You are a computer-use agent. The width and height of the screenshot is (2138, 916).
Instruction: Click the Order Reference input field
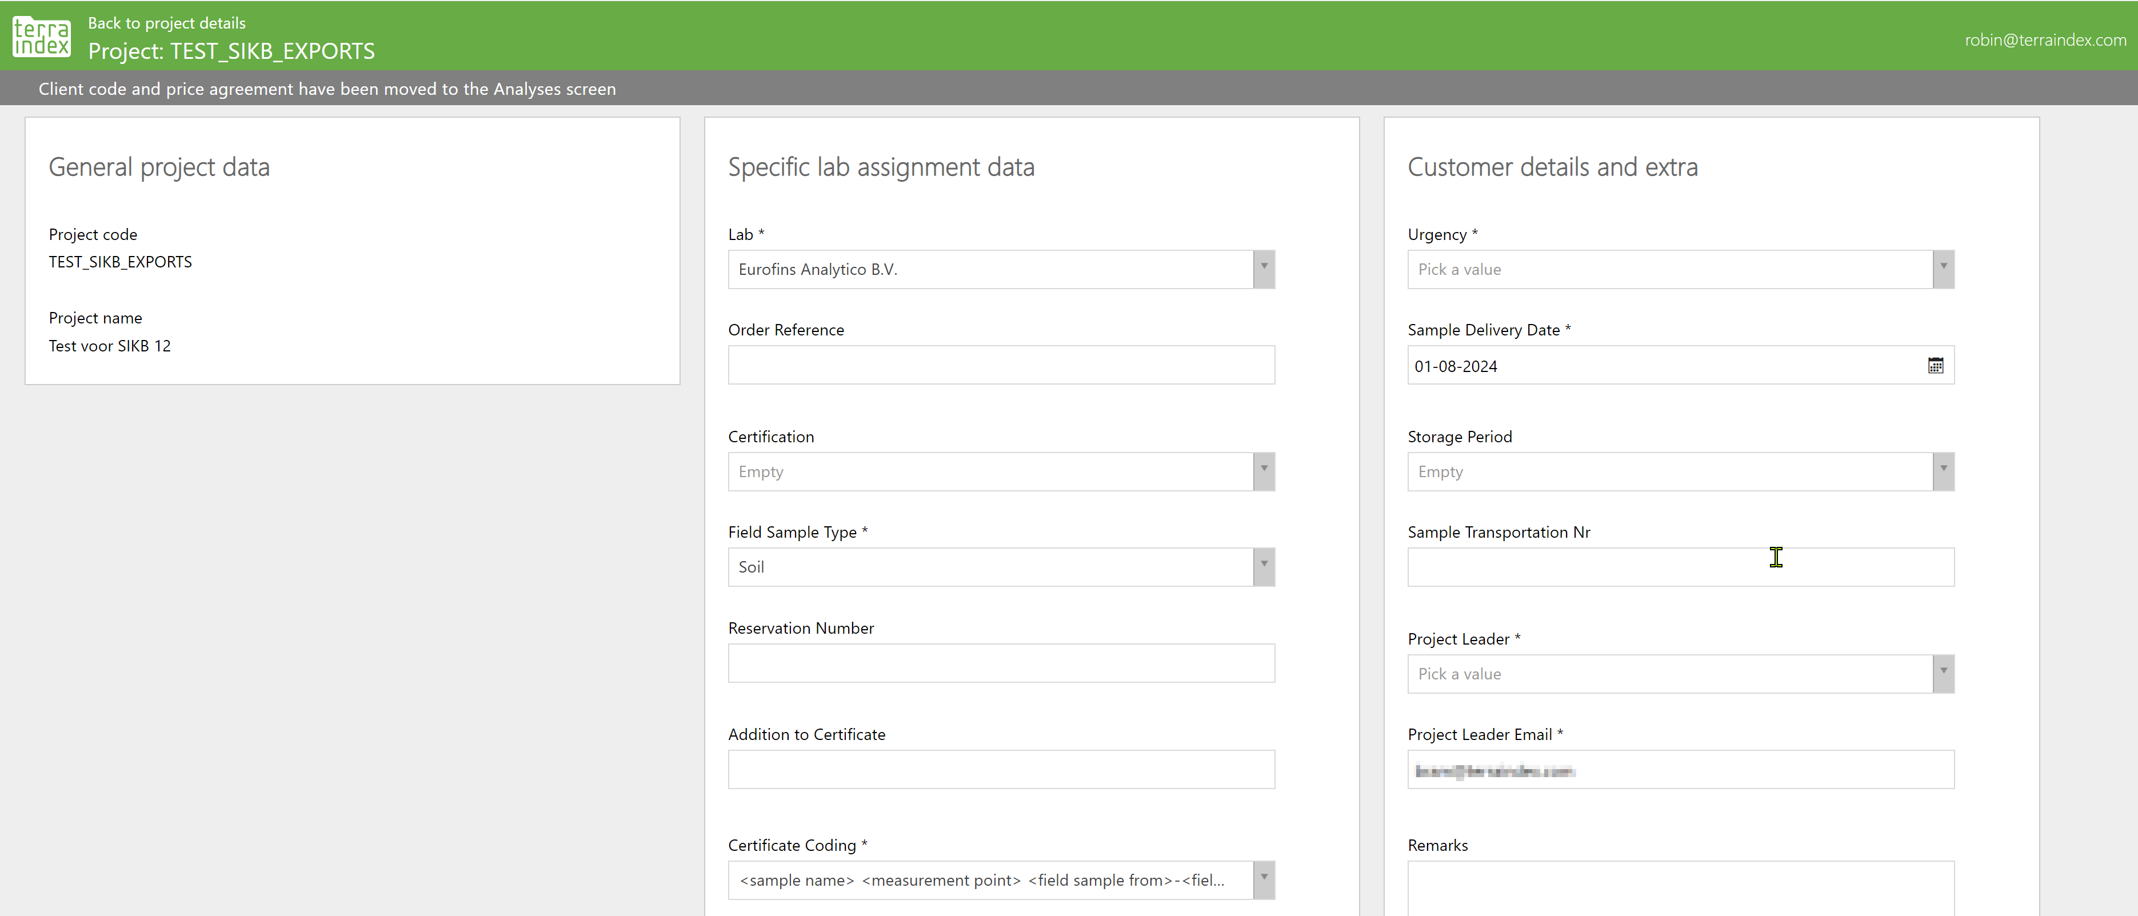point(1000,365)
